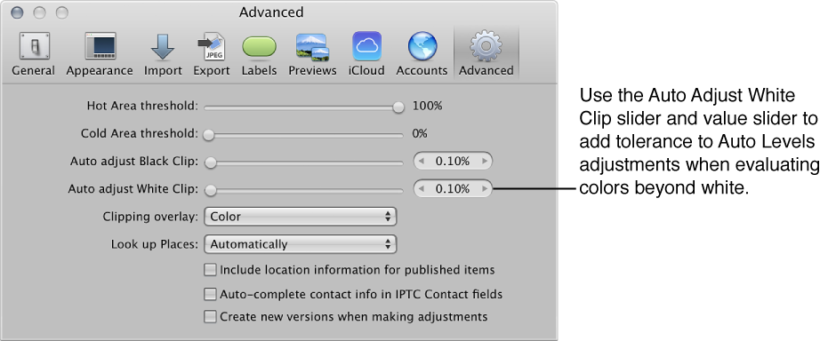Viewport: 836px width, 341px height.
Task: Click the Cold Area threshold slider knob
Action: 208,135
